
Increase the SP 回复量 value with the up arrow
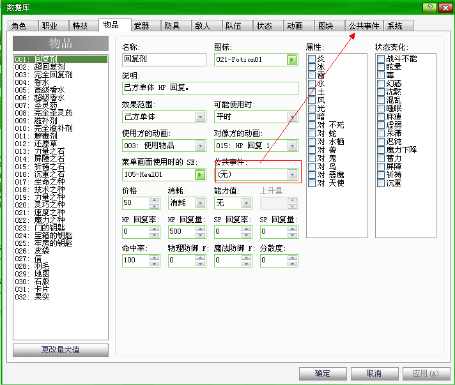[x=292, y=229]
